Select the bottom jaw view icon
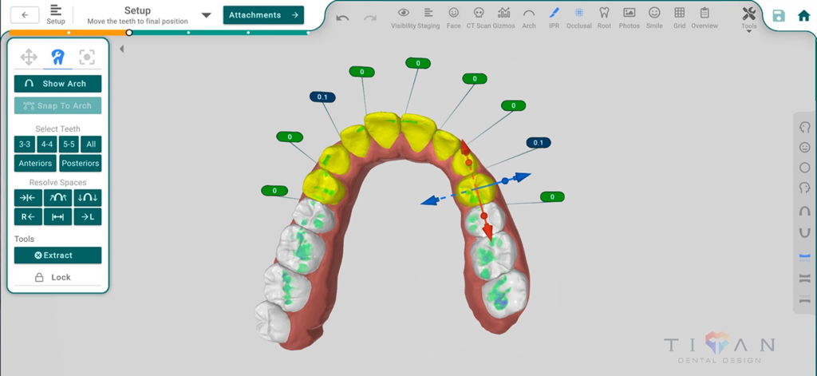The image size is (817, 376). pyautogui.click(x=804, y=299)
